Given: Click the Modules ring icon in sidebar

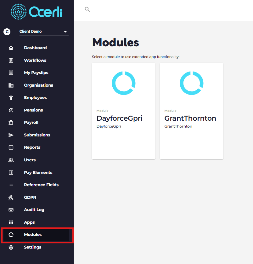Looking at the screenshot, I should 11,235.
